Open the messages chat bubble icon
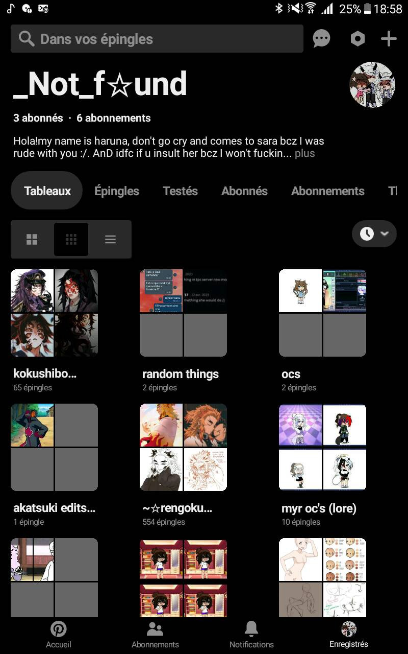 tap(321, 39)
